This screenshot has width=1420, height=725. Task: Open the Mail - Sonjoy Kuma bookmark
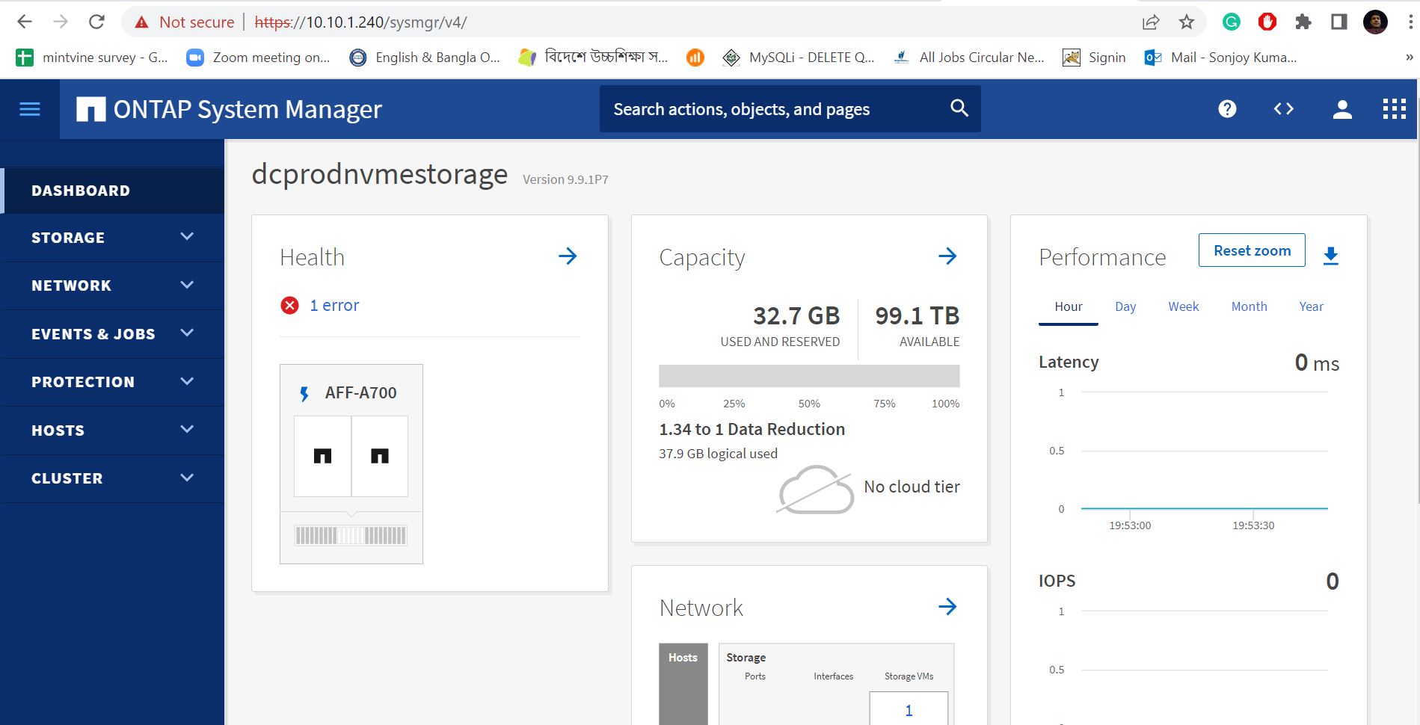pos(1220,58)
